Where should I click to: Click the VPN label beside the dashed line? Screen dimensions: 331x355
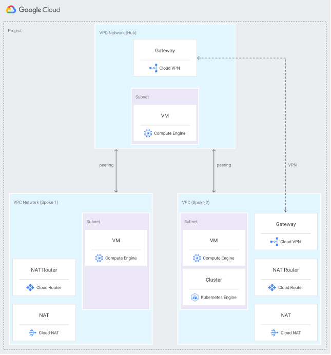click(293, 165)
